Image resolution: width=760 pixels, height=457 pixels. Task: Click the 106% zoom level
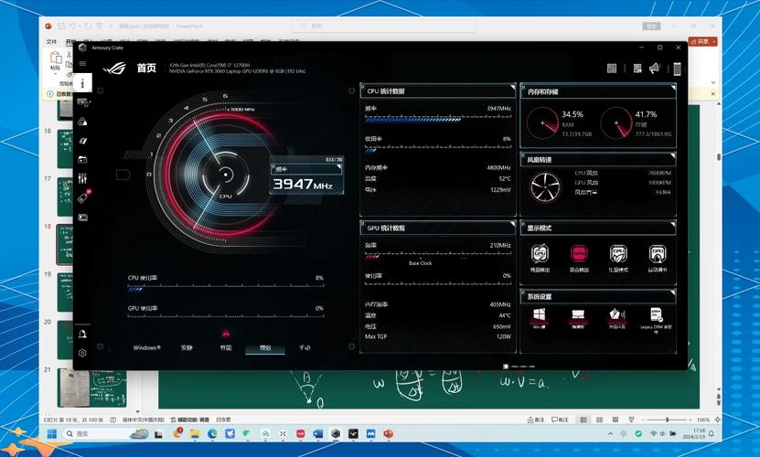click(x=702, y=420)
